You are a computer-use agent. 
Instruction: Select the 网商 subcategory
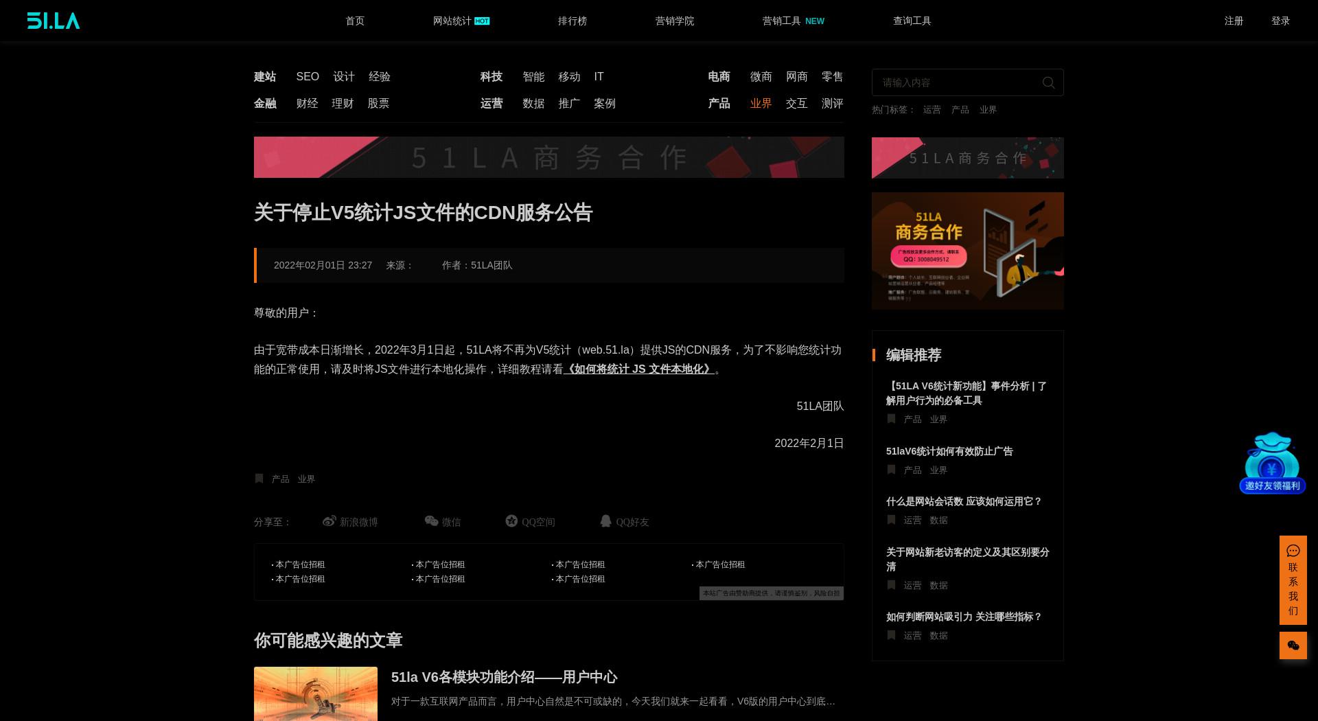797,76
